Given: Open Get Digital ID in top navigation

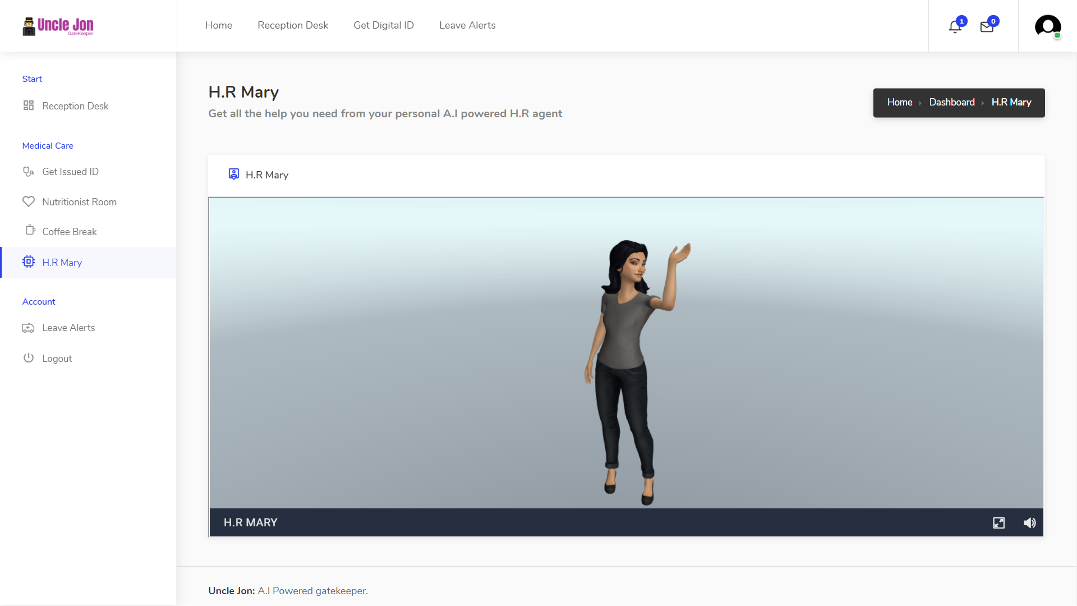Looking at the screenshot, I should 384,25.
